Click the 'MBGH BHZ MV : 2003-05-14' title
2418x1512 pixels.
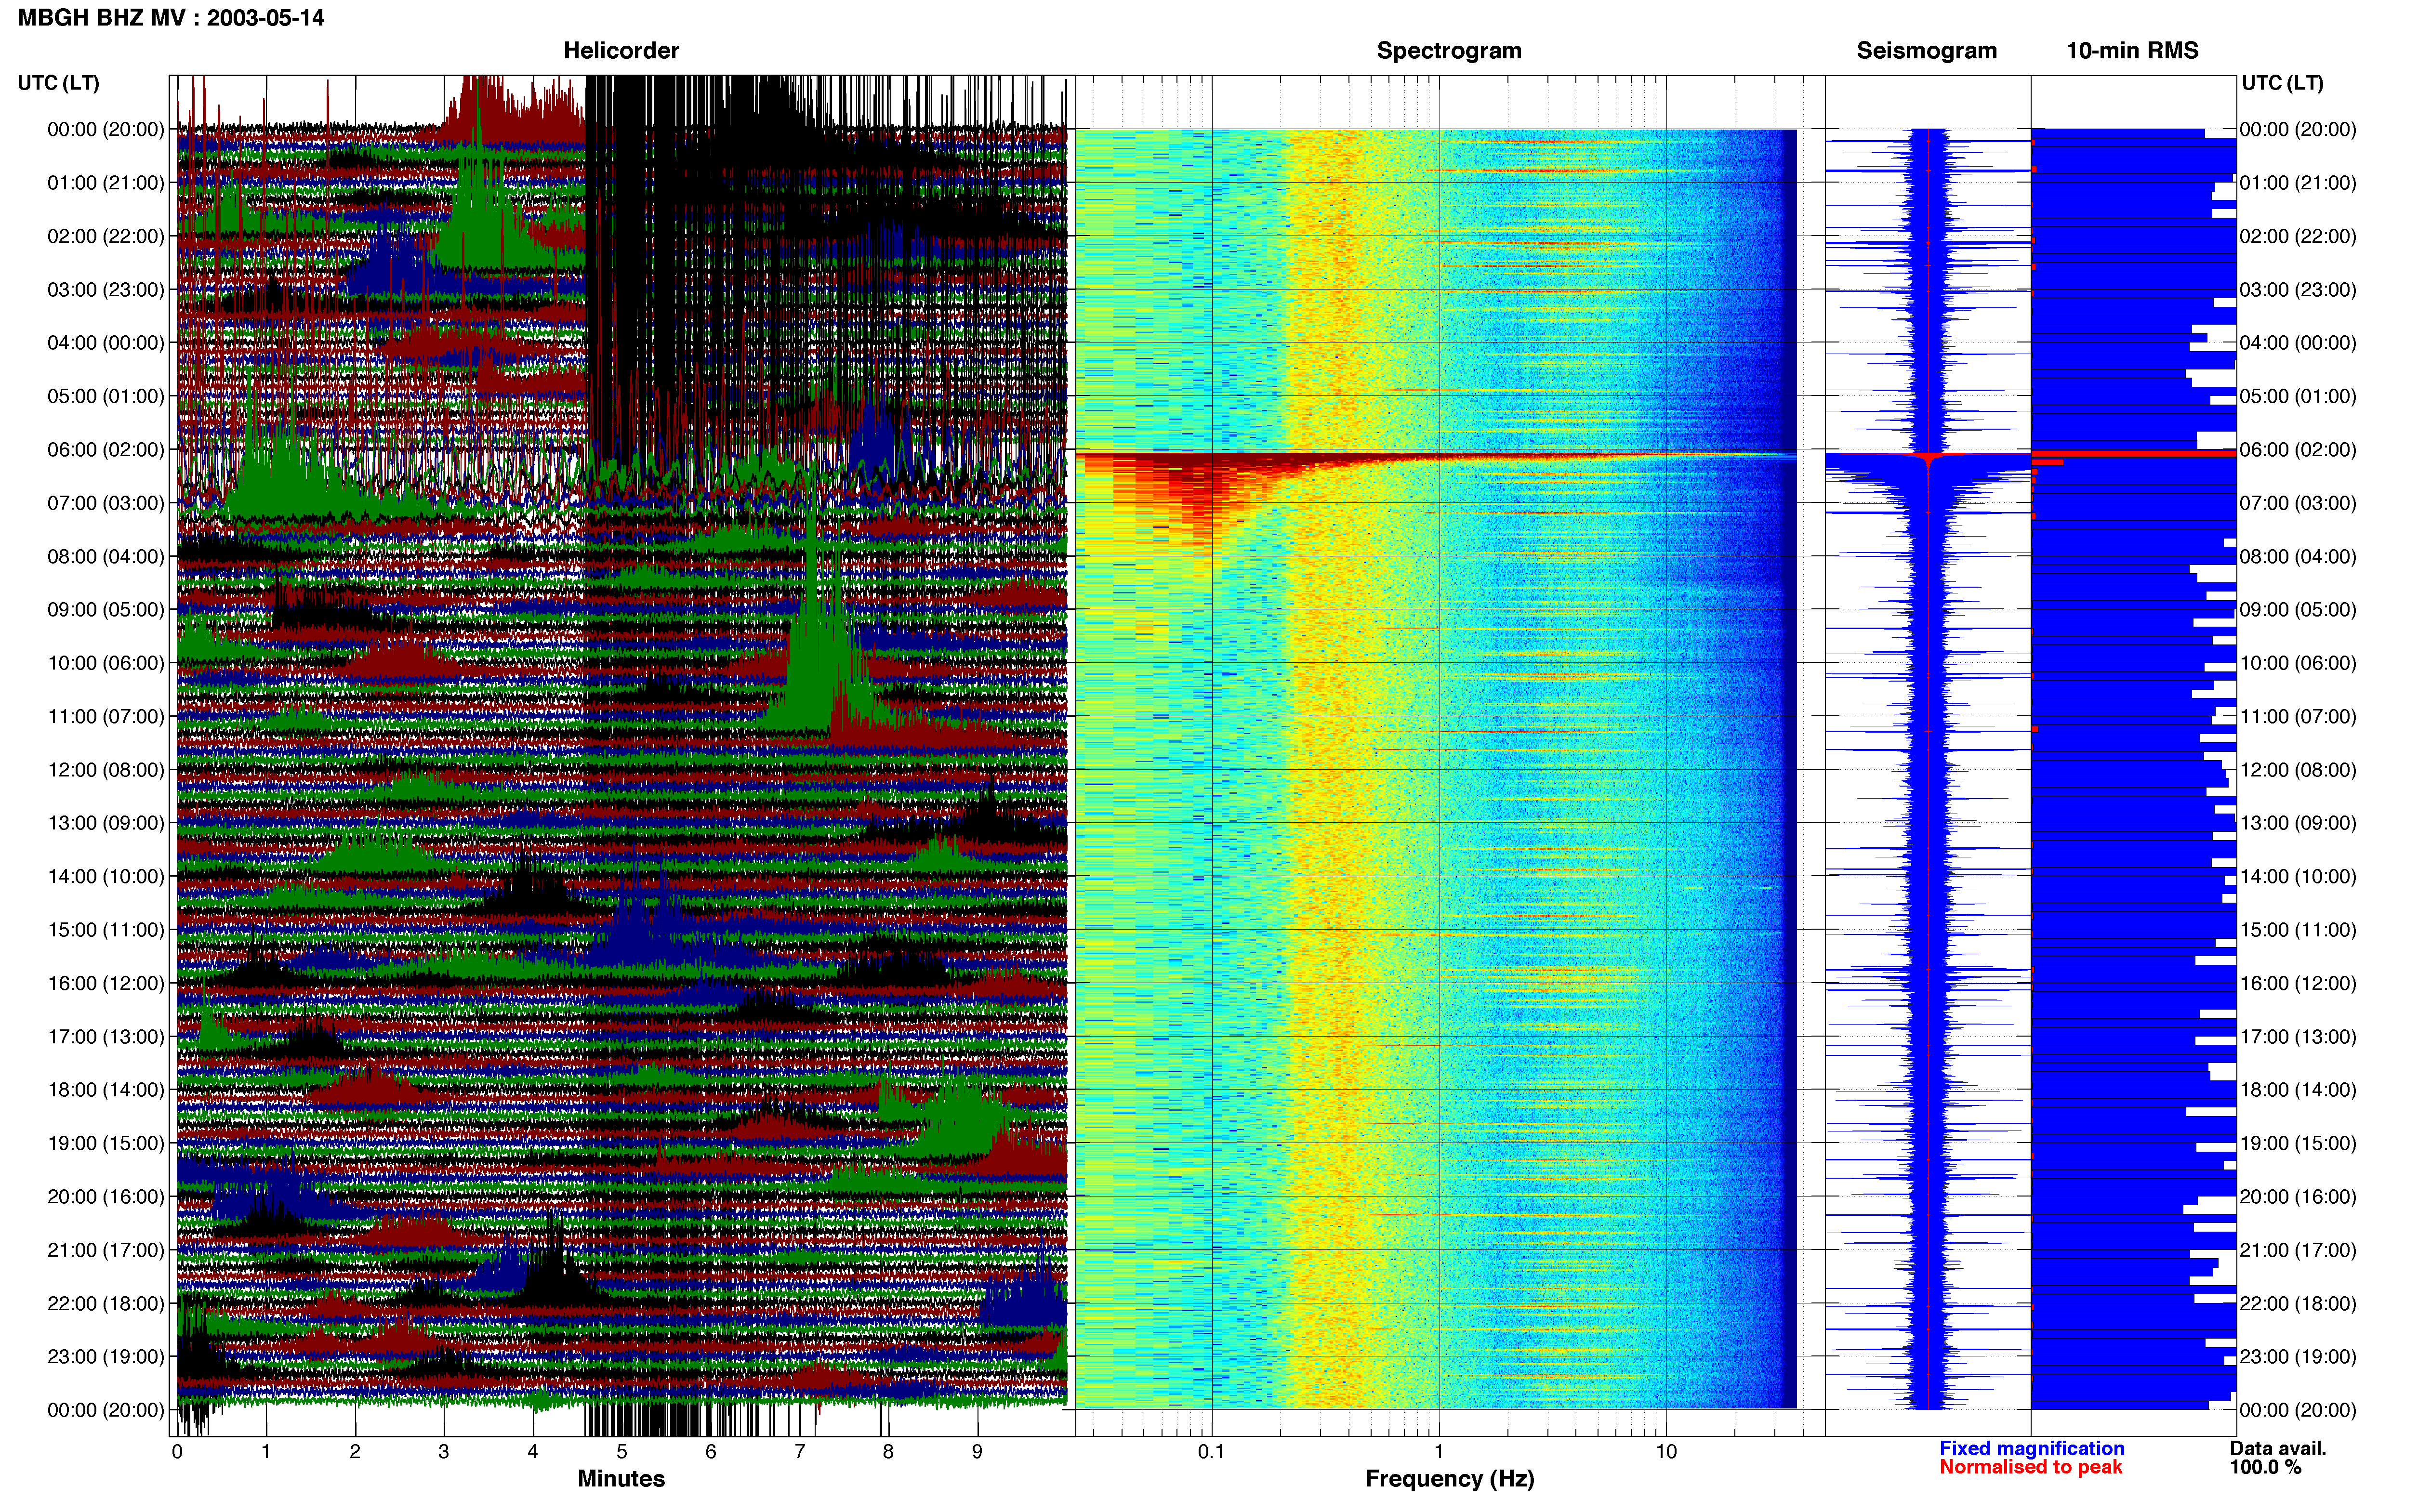(x=171, y=18)
